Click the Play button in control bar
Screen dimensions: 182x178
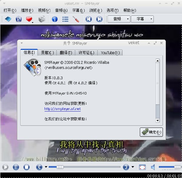pos(5,167)
